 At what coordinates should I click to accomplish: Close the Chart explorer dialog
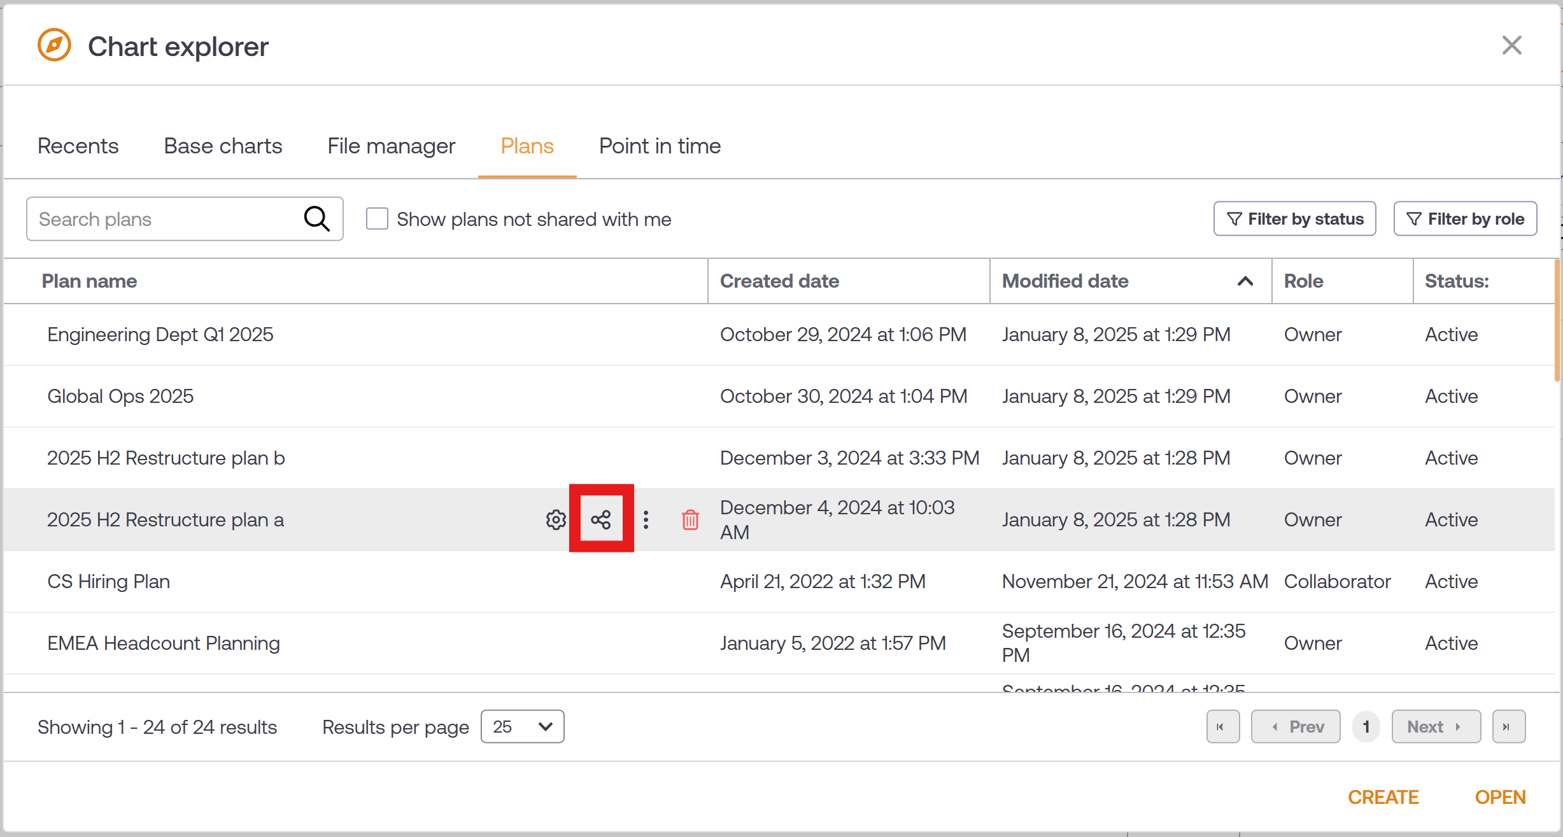coord(1511,46)
